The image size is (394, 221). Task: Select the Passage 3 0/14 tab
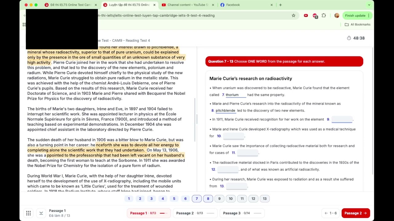(x=242, y=213)
